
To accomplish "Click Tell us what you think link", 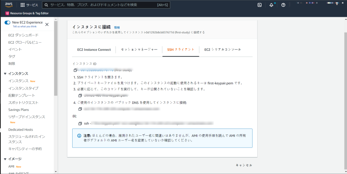I will [24, 26].
